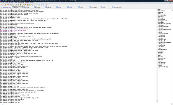Open the danbm.utshost.com logbook link
Screen dimensions: 173x105
tap(29, 56)
